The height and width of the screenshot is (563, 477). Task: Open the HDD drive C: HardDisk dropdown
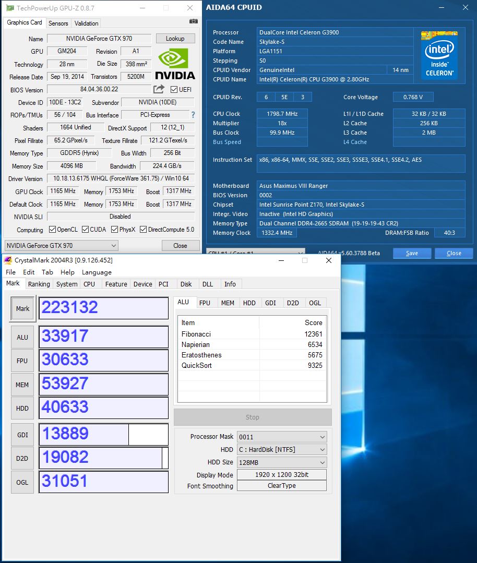[282, 450]
